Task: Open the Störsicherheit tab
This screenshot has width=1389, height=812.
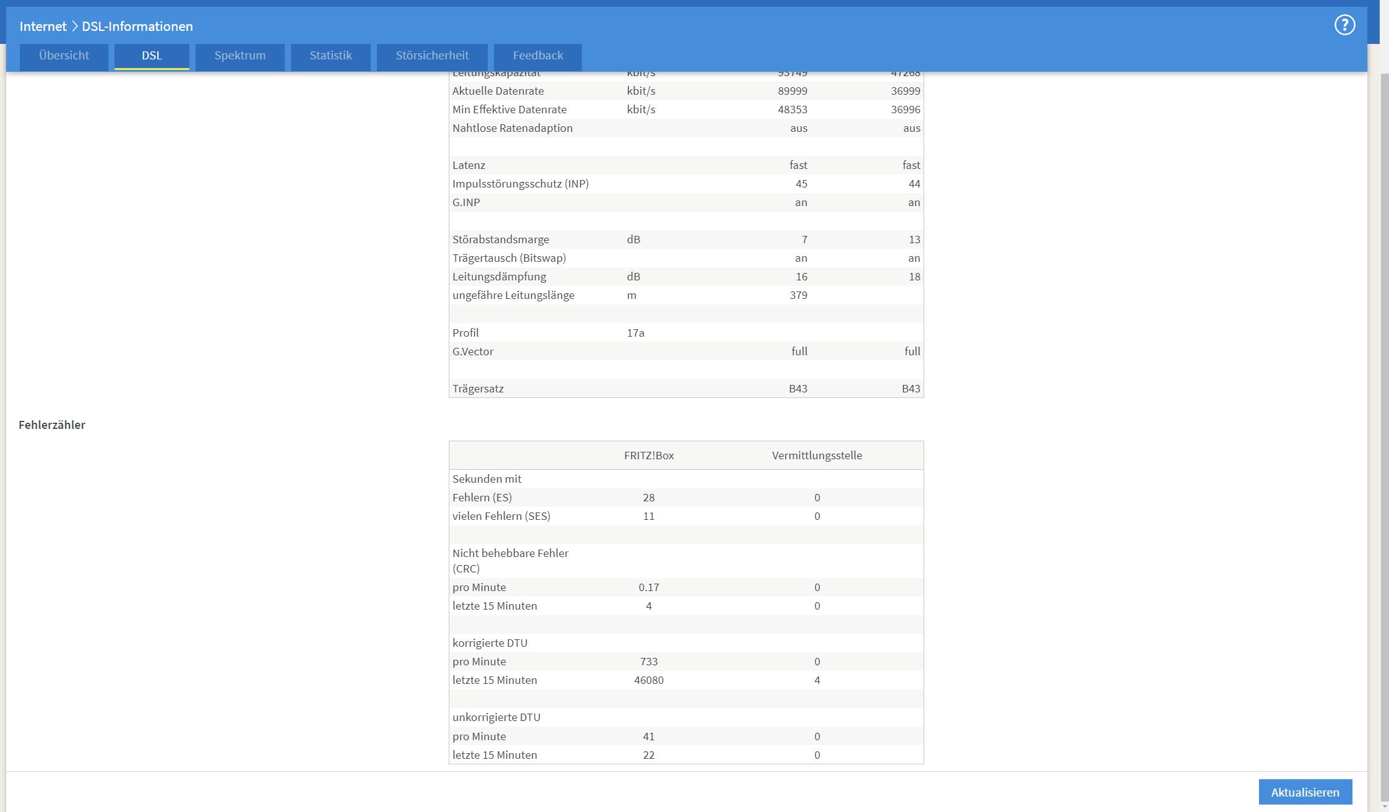Action: click(x=432, y=56)
